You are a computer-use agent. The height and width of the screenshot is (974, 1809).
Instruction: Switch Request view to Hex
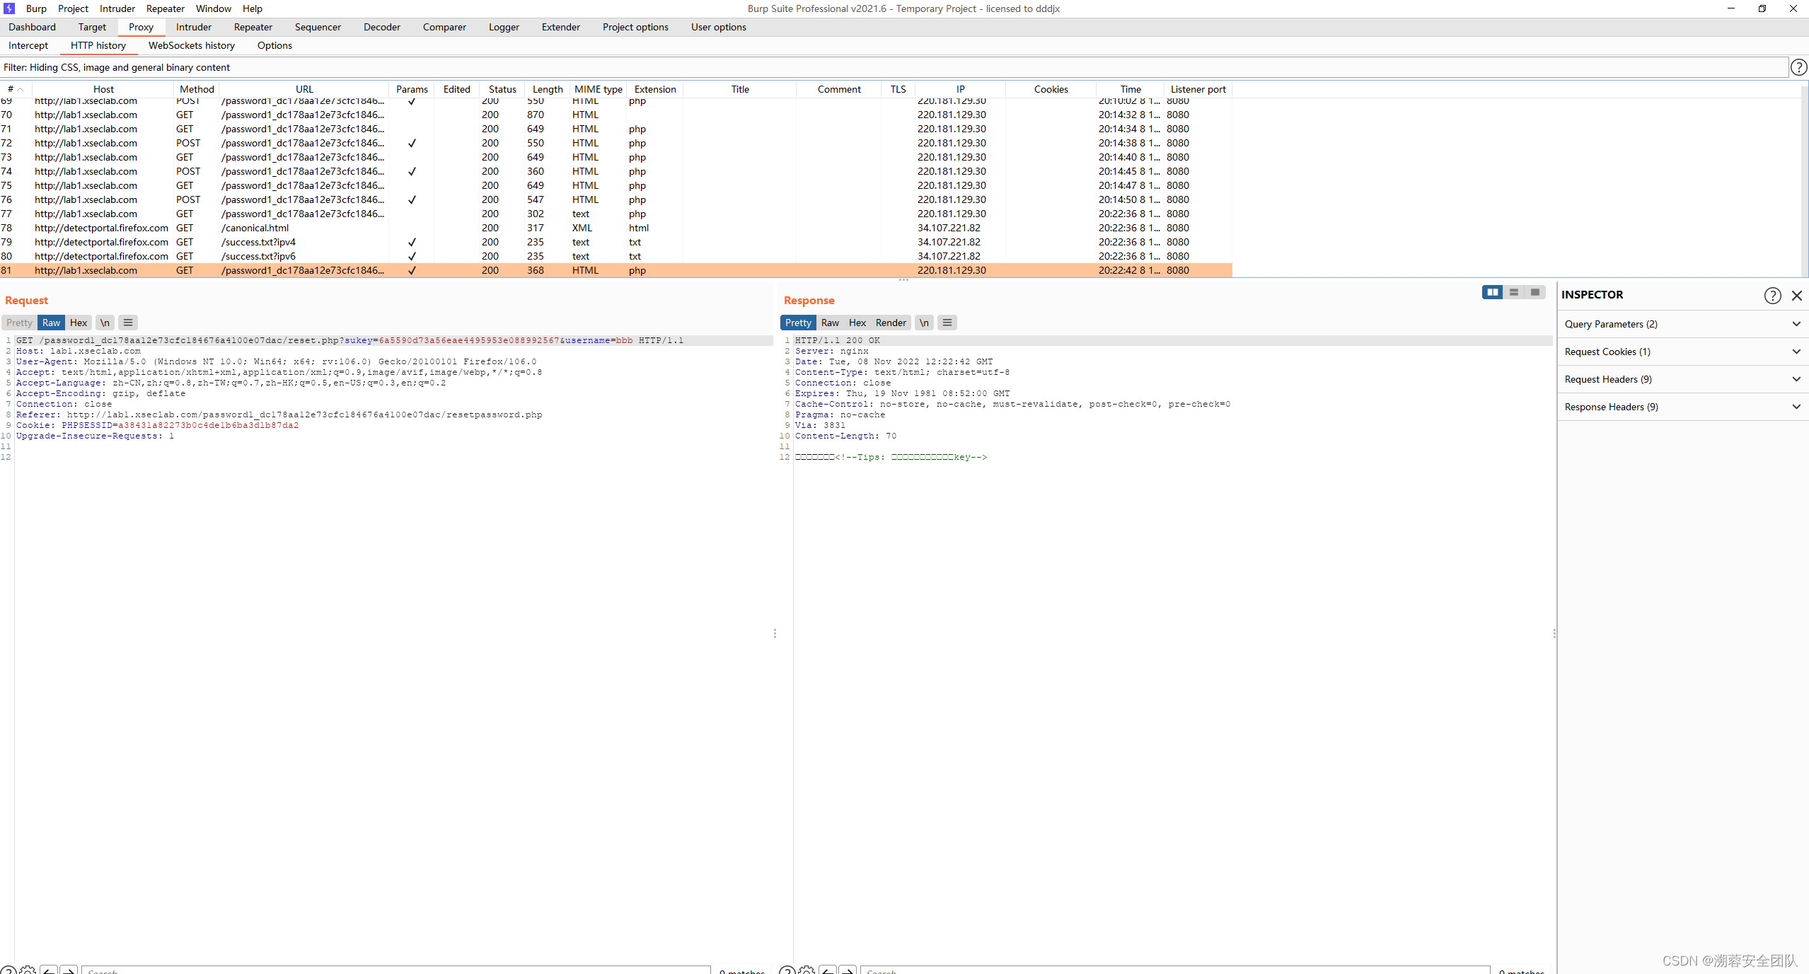(x=79, y=323)
